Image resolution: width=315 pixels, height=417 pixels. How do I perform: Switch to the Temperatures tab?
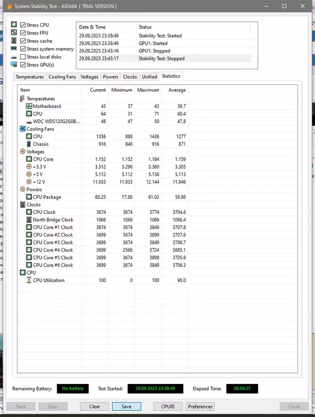(x=30, y=76)
